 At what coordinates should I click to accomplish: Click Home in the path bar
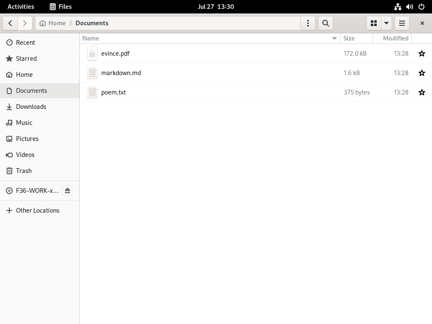(x=53, y=23)
